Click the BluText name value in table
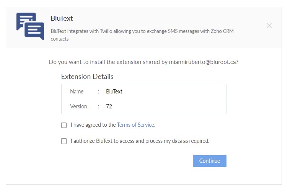The width and height of the screenshot is (290, 193). point(114,92)
